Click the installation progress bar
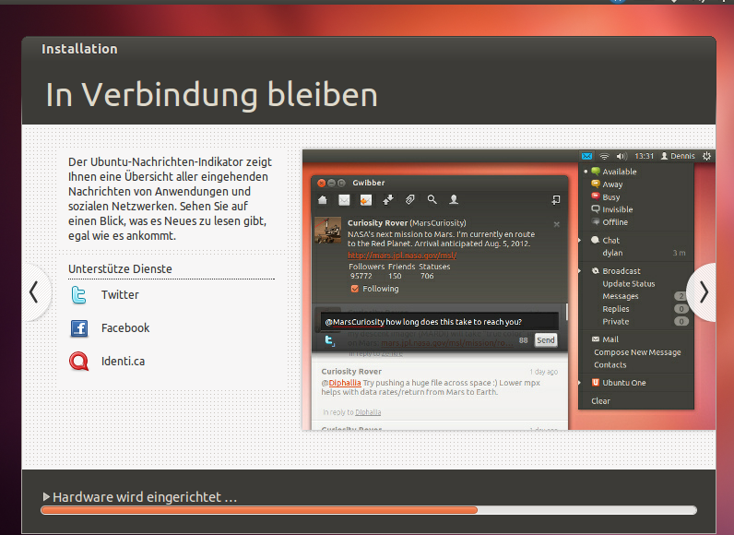 click(369, 510)
